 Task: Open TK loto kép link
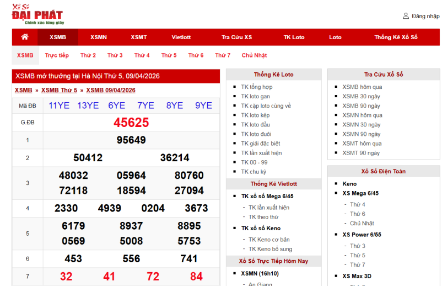point(255,115)
